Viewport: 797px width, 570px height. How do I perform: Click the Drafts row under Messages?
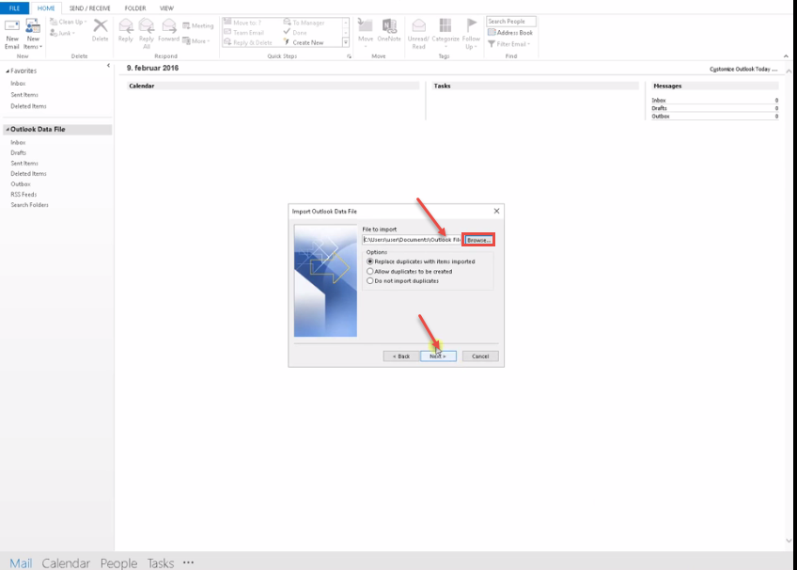tap(714, 108)
